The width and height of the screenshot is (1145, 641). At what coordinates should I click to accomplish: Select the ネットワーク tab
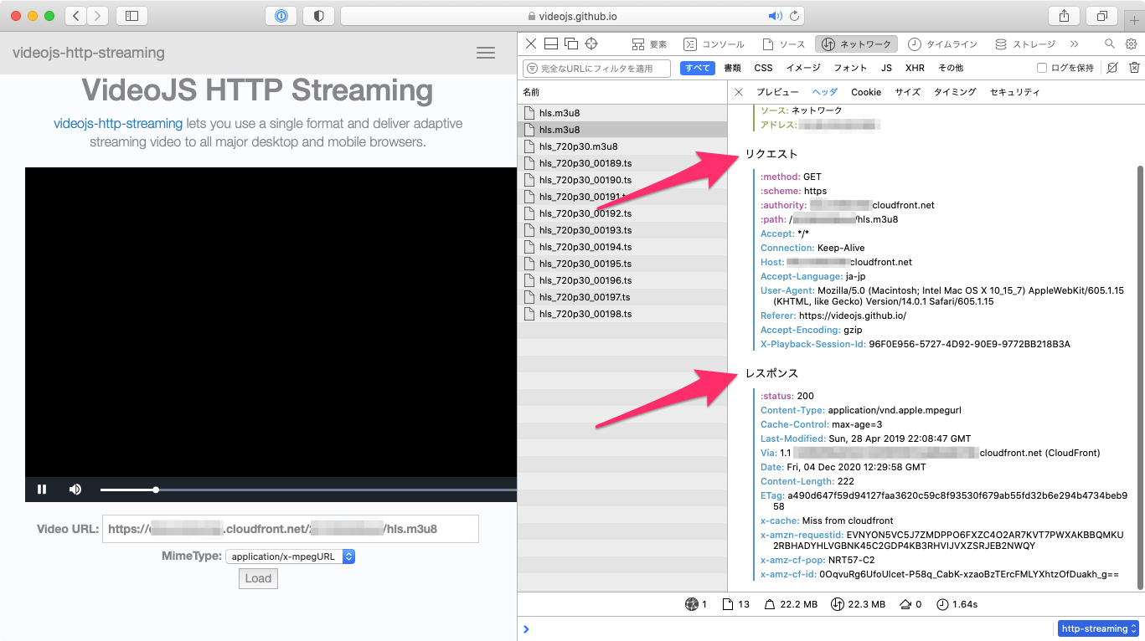pos(857,44)
